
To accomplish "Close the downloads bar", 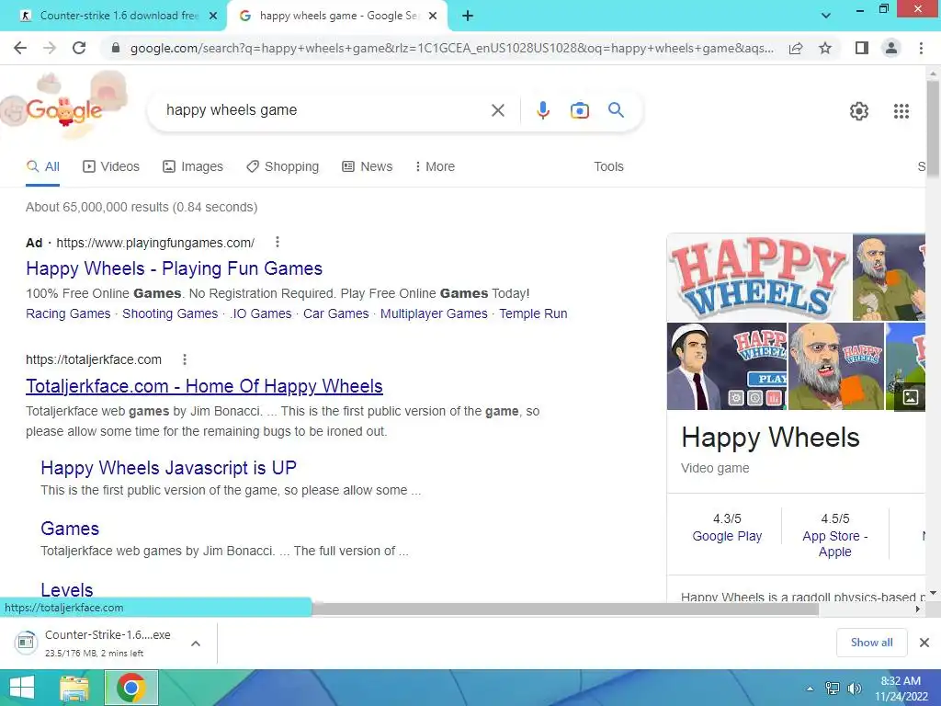I will pos(924,643).
